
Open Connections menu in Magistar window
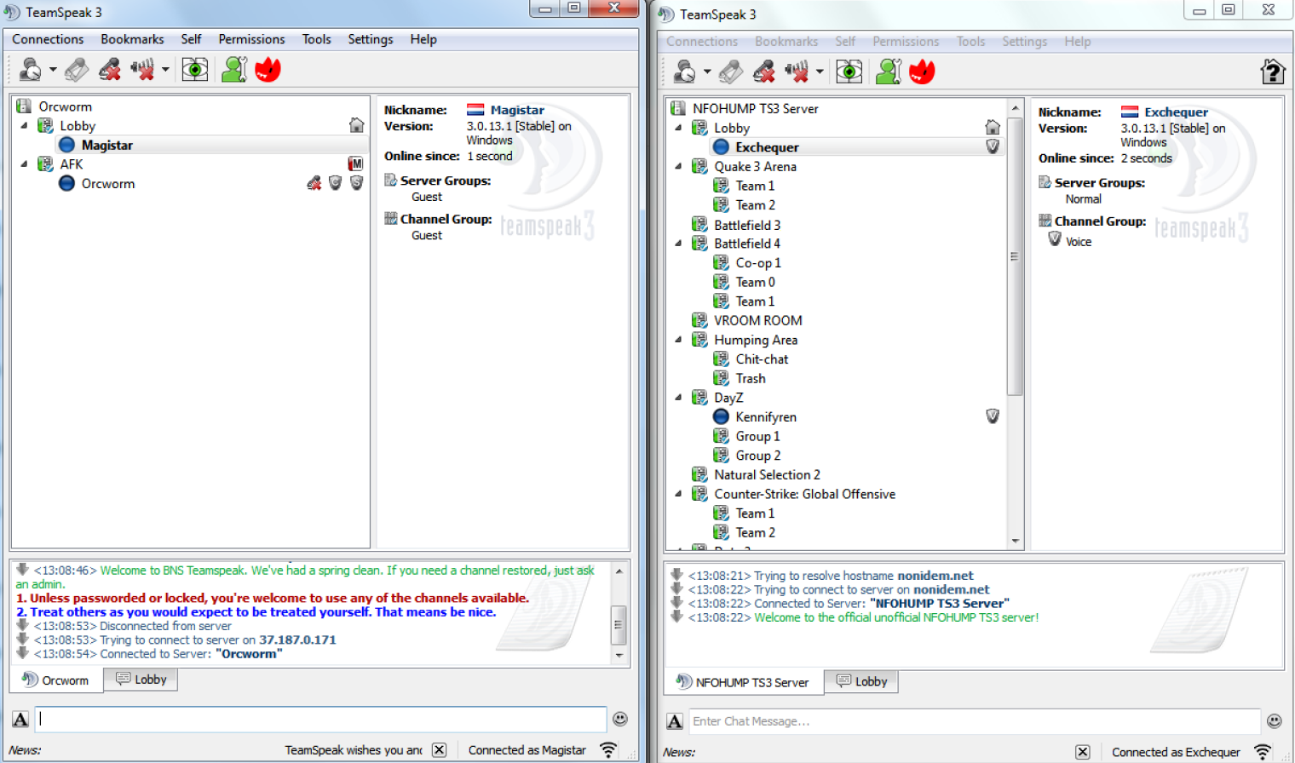pyautogui.click(x=48, y=39)
